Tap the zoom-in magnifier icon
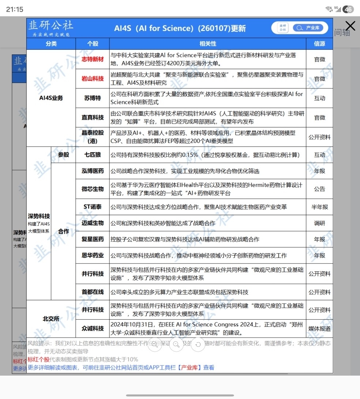Viewport: 360px width, 399px height. pos(155,344)
